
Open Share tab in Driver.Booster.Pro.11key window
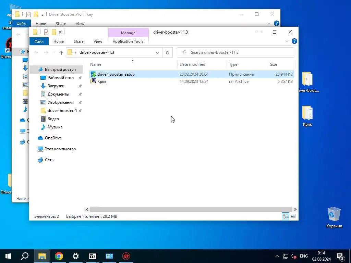[61, 24]
